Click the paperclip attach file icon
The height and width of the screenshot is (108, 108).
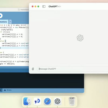(33, 69)
